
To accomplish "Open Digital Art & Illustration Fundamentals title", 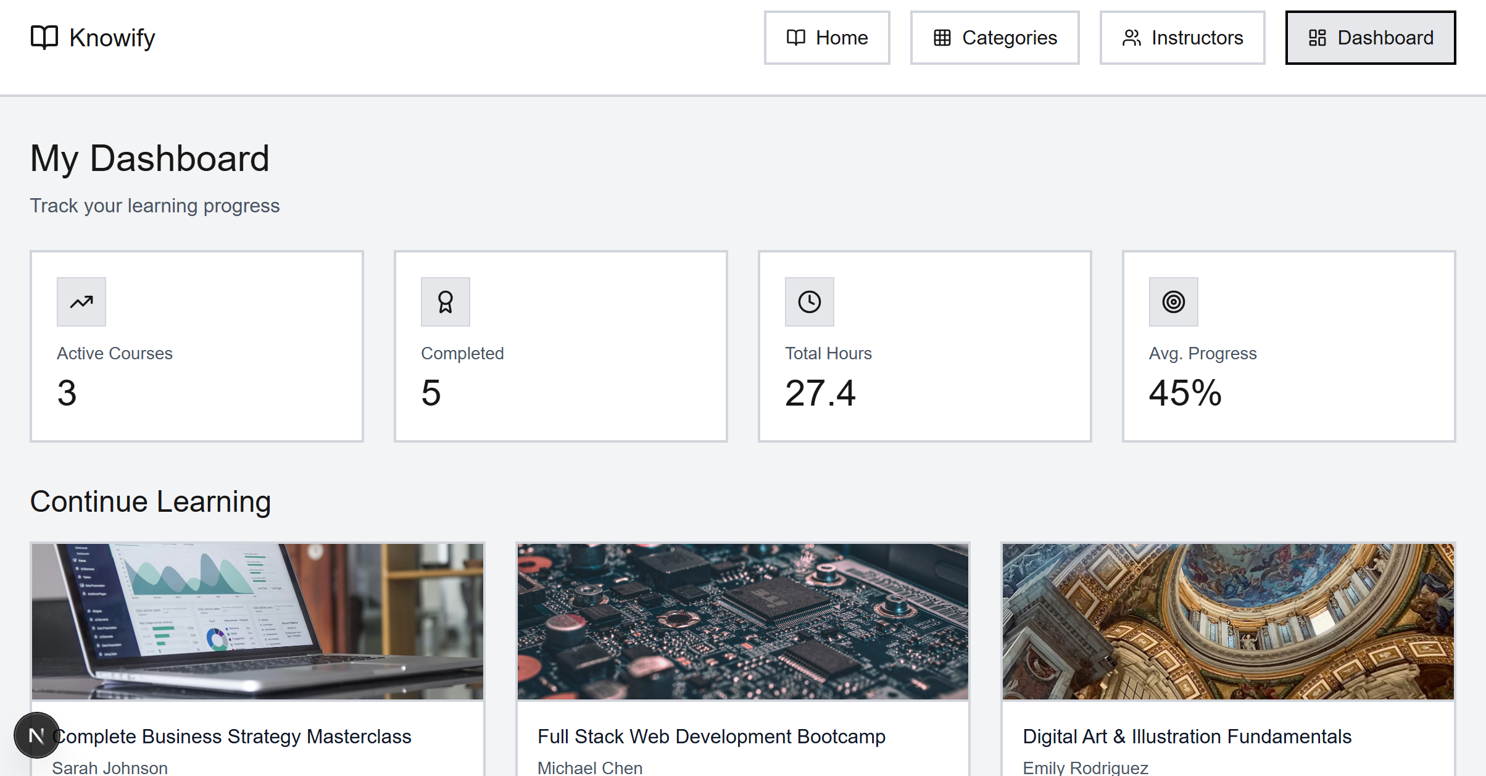I will click(1187, 736).
